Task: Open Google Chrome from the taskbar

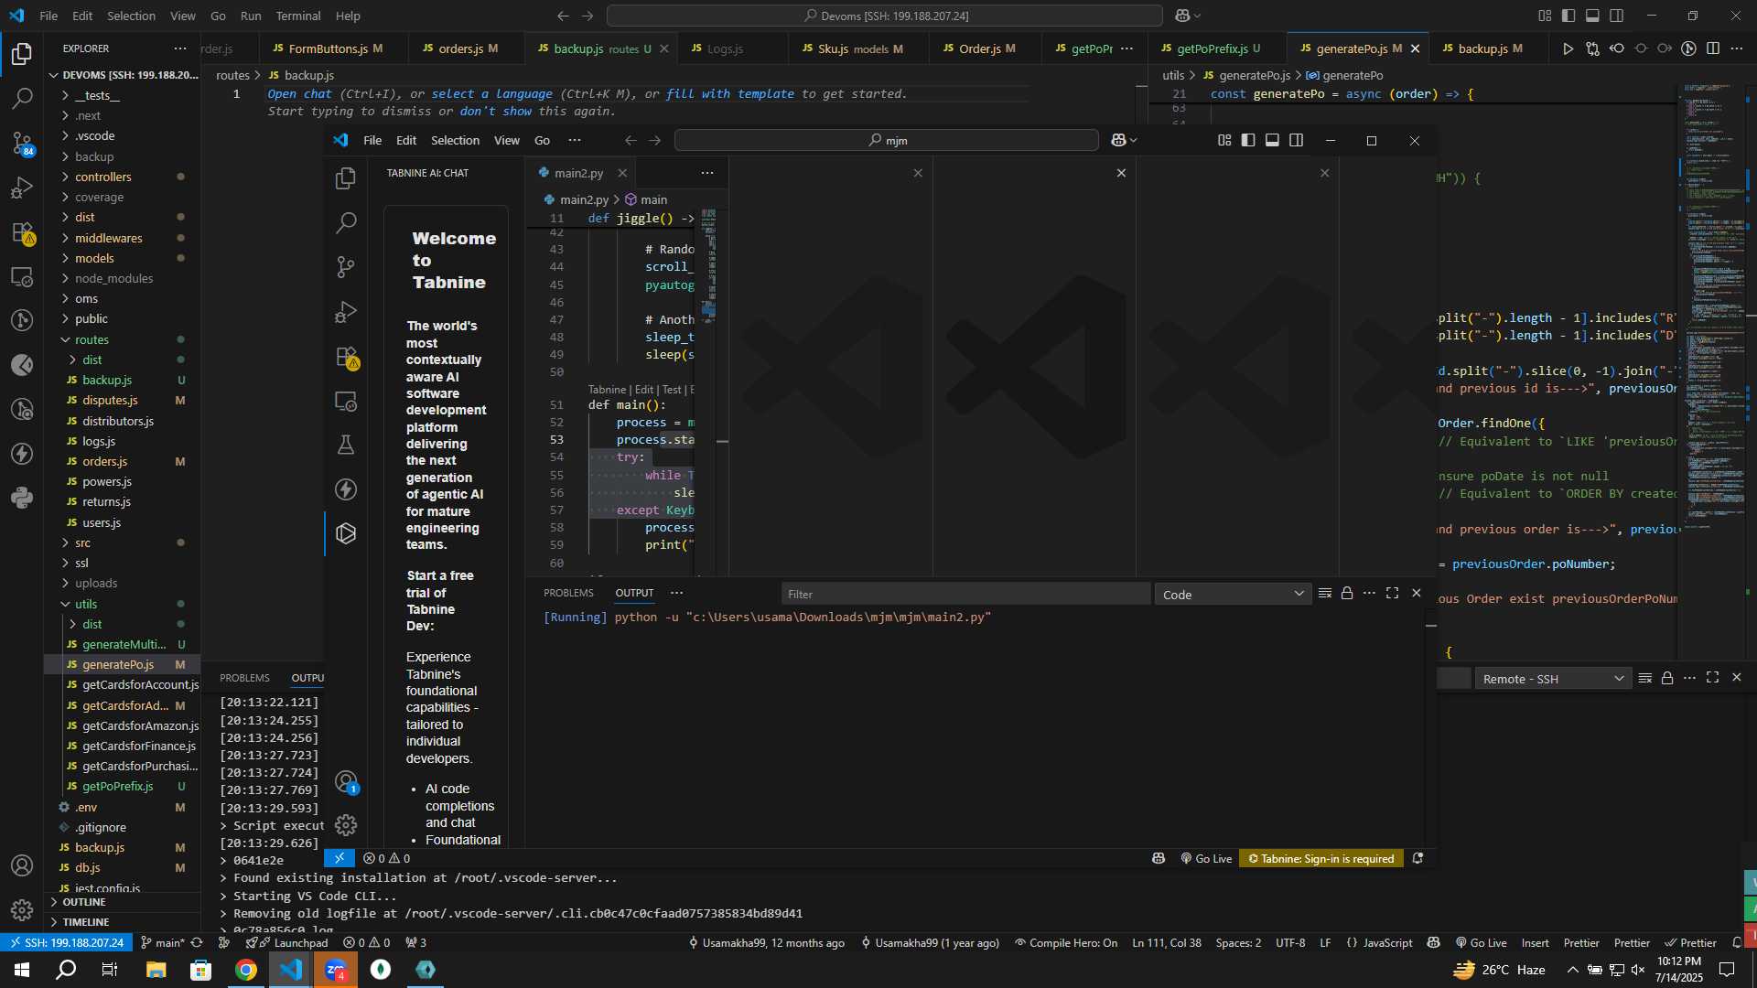Action: click(x=245, y=970)
